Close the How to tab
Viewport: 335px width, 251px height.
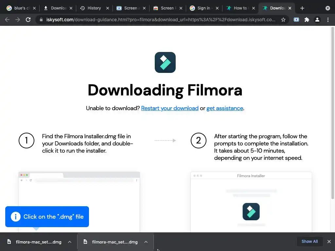tap(254, 8)
